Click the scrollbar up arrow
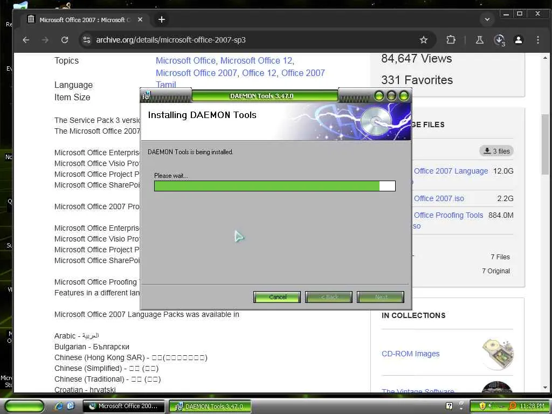552x414 pixels. pyautogui.click(x=545, y=58)
